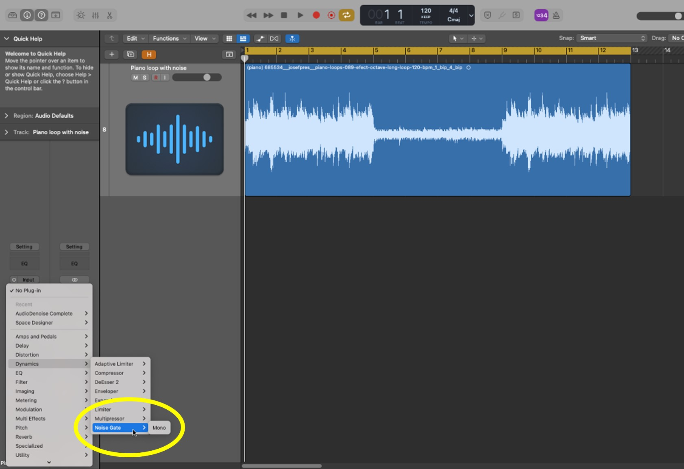Click the right channel strip Setting button
This screenshot has height=469, width=684.
click(74, 247)
